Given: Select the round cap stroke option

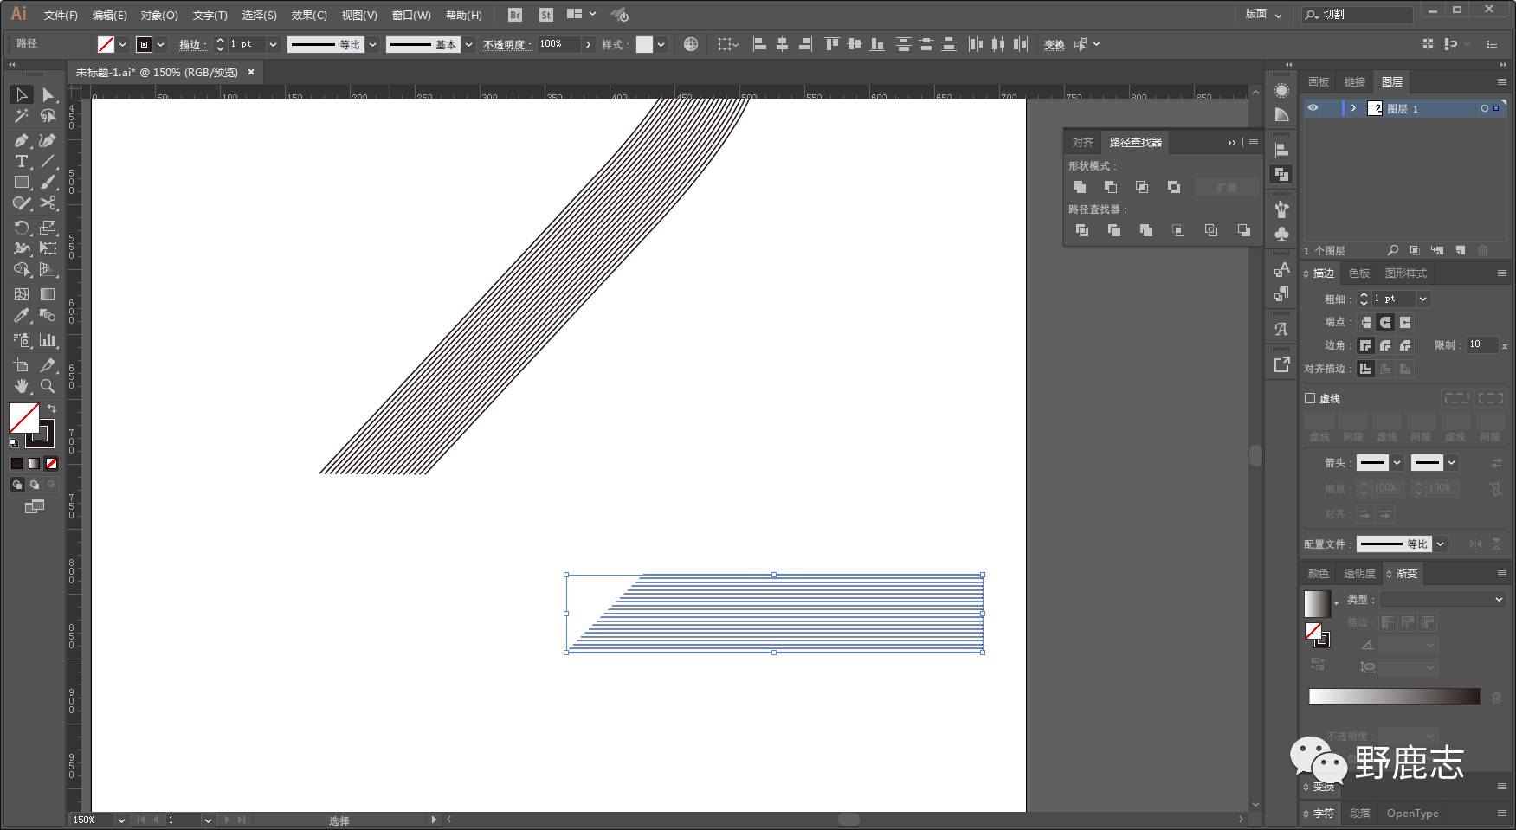Looking at the screenshot, I should 1385,322.
